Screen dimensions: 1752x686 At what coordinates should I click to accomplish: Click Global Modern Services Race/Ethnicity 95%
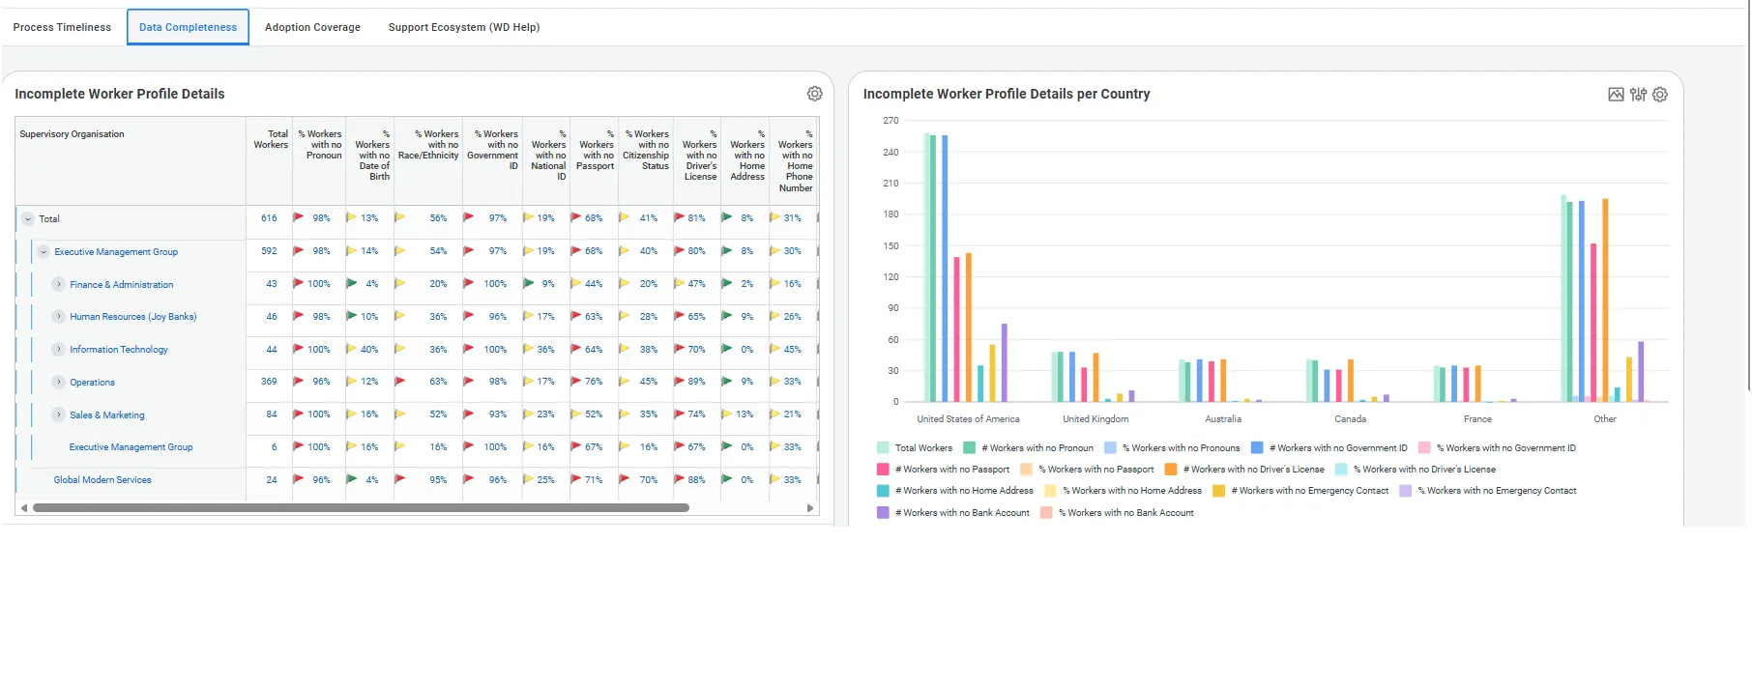[x=438, y=480]
